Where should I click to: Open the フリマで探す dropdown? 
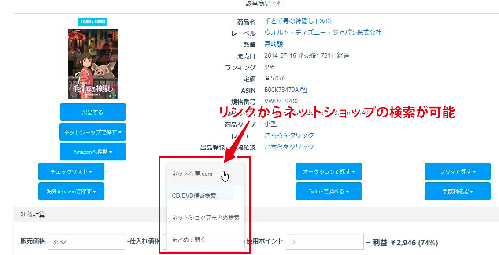point(457,171)
